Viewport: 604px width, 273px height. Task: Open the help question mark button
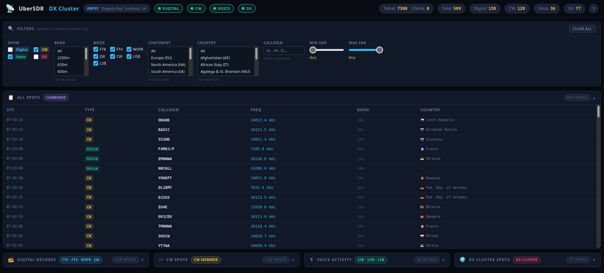[x=594, y=9]
